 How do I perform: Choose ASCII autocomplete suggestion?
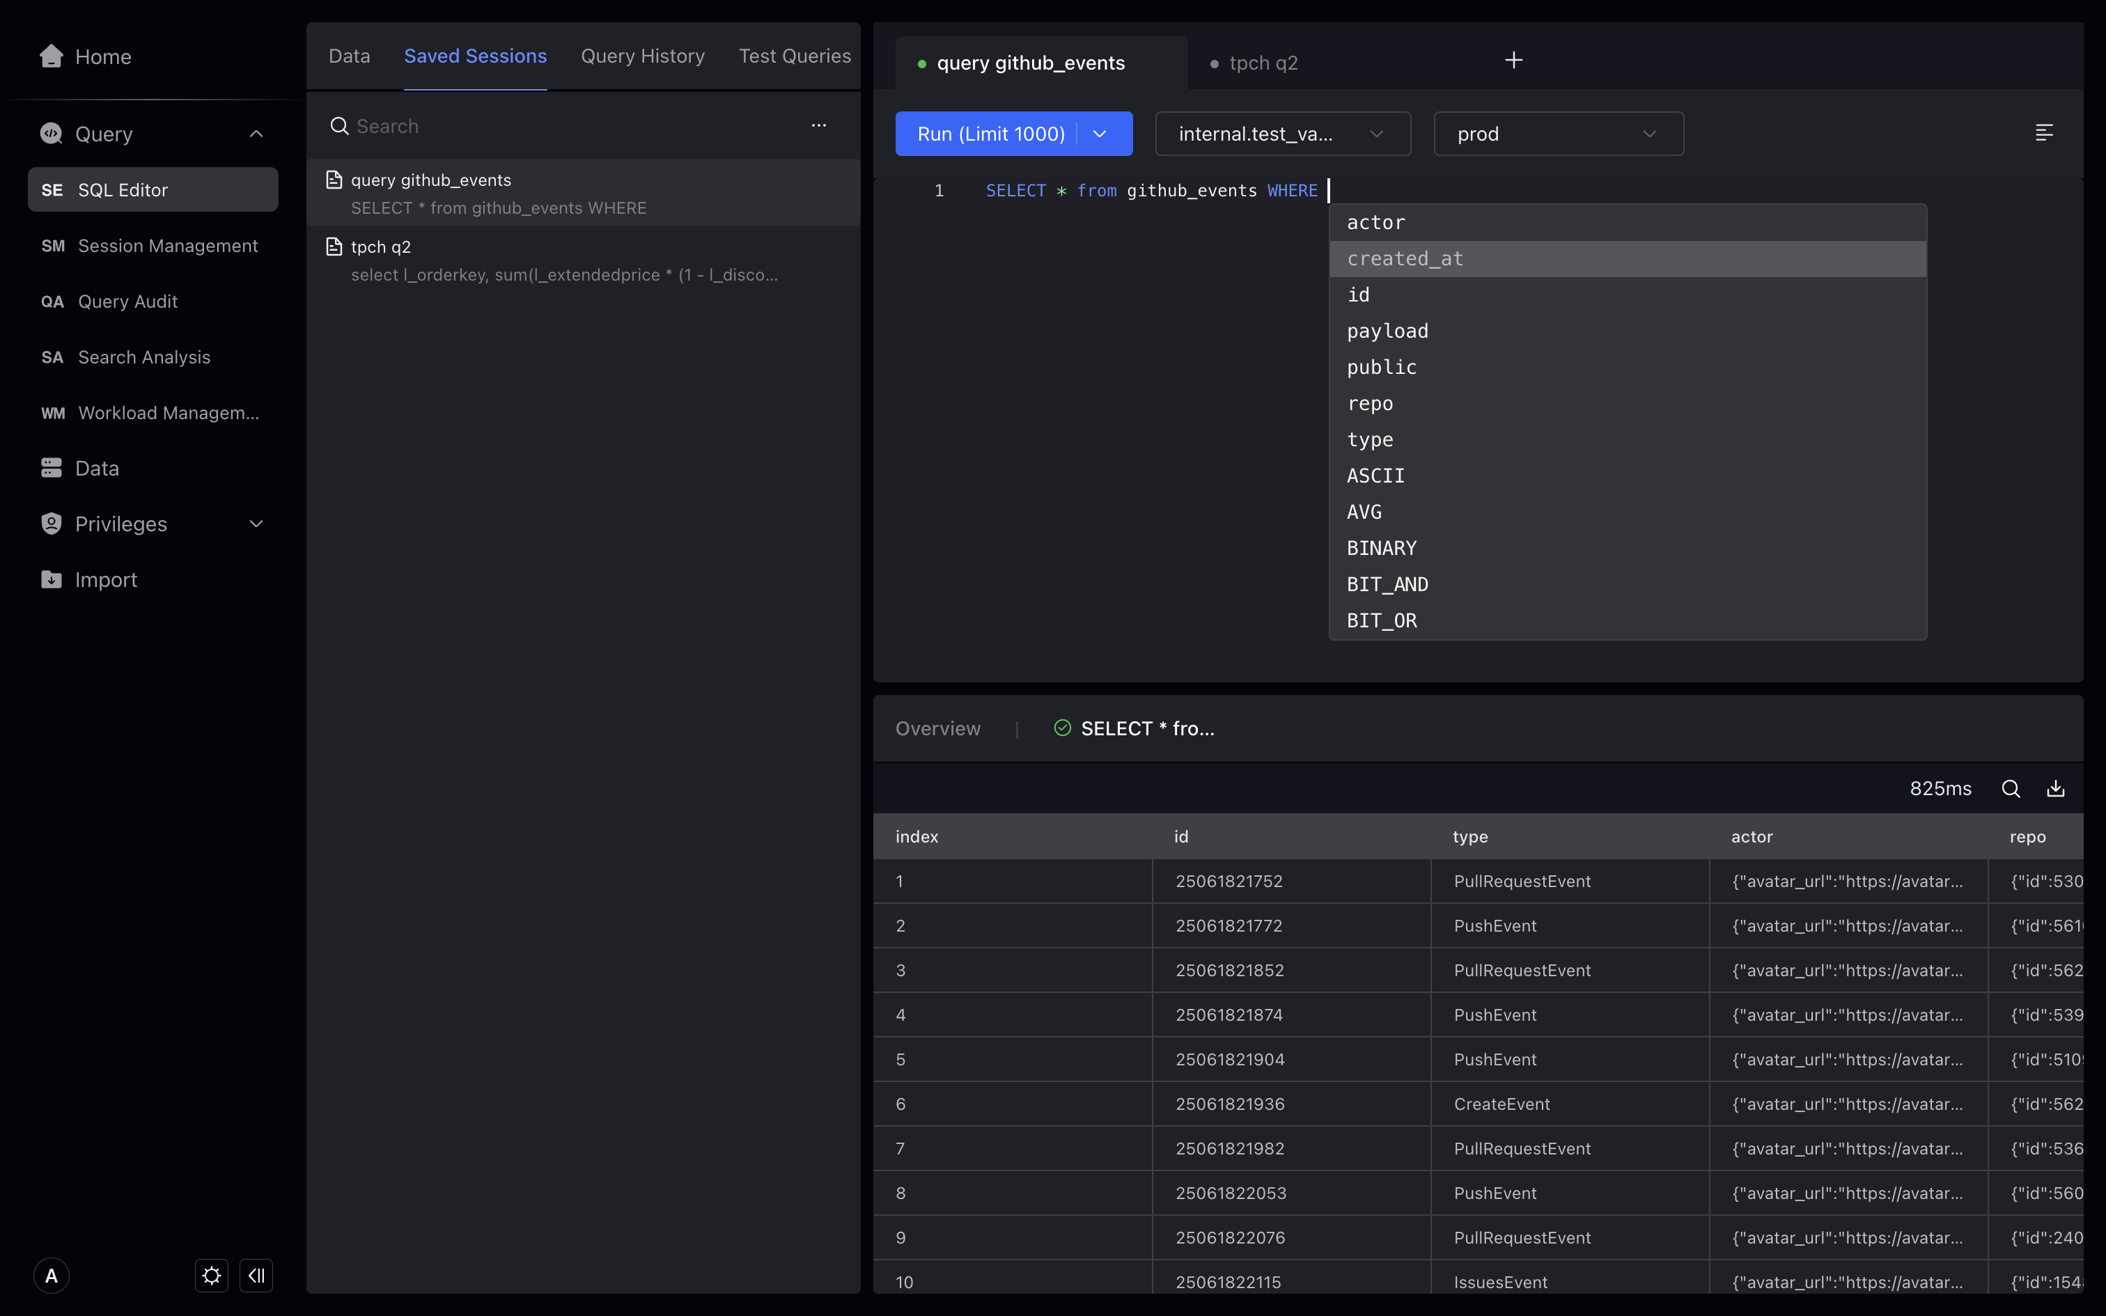point(1628,476)
